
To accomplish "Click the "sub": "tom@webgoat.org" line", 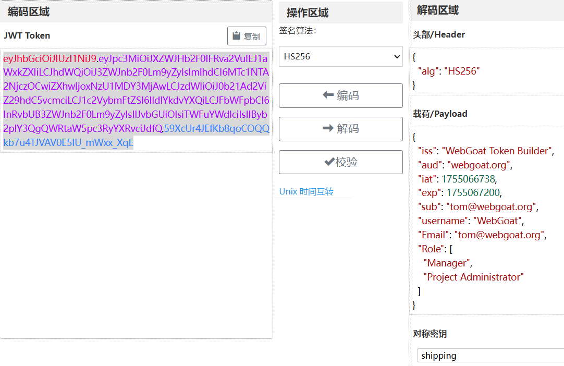I will click(x=478, y=206).
